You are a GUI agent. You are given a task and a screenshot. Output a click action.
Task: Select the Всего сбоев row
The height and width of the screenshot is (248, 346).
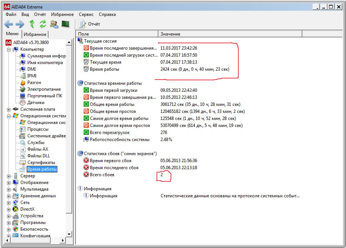pos(123,175)
